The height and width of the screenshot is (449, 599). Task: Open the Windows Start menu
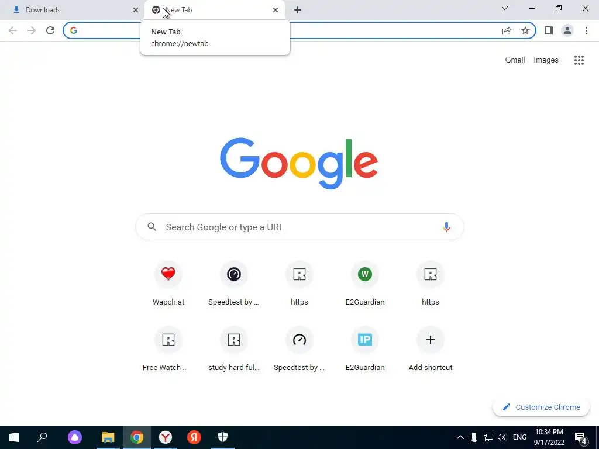pos(14,437)
